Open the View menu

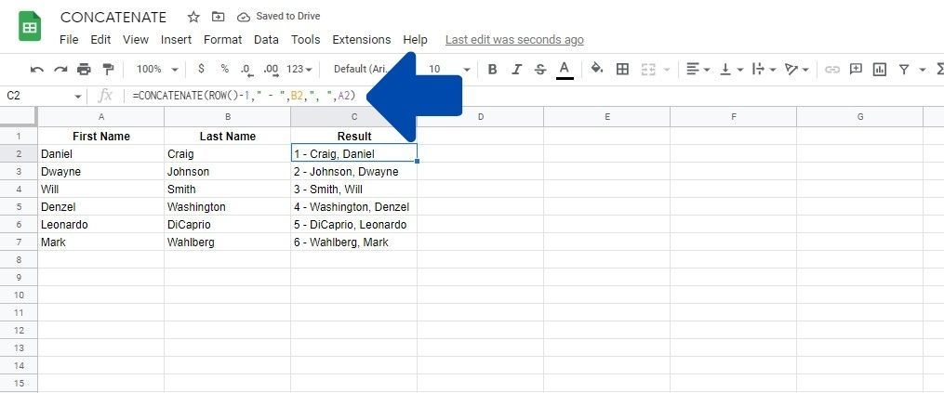136,40
